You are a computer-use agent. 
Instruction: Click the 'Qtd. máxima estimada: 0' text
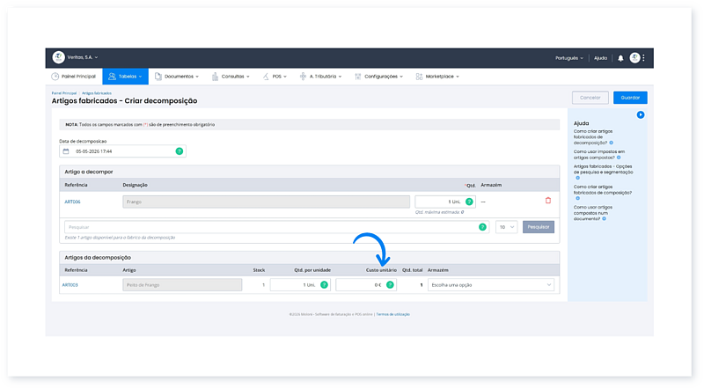click(439, 212)
